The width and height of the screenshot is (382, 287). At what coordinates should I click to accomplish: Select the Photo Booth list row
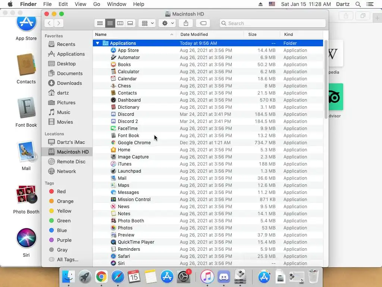click(208, 220)
